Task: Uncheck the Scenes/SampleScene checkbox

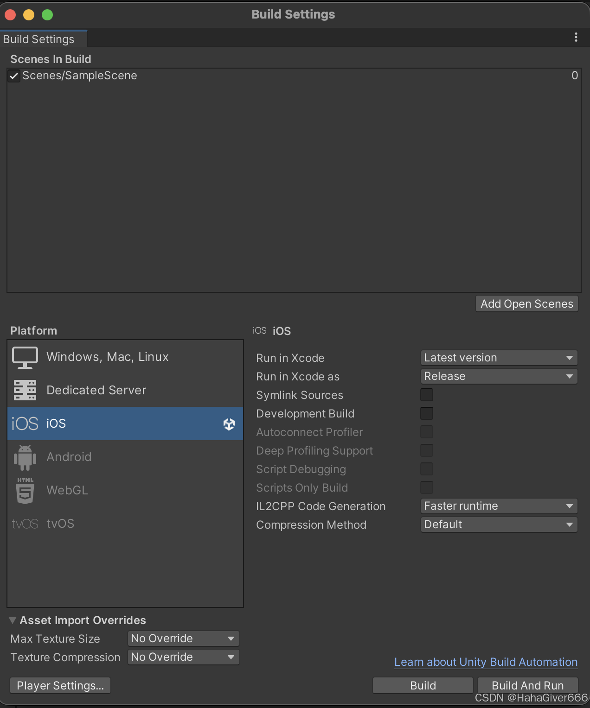Action: pos(14,76)
